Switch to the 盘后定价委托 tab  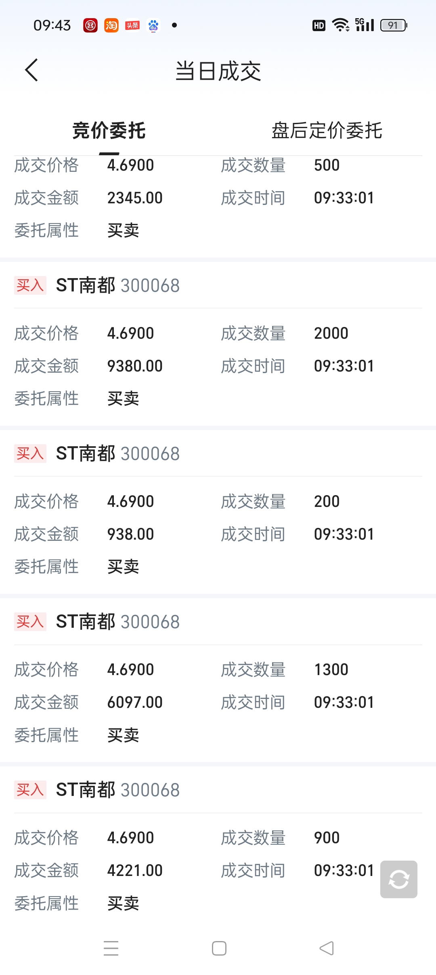pyautogui.click(x=327, y=131)
